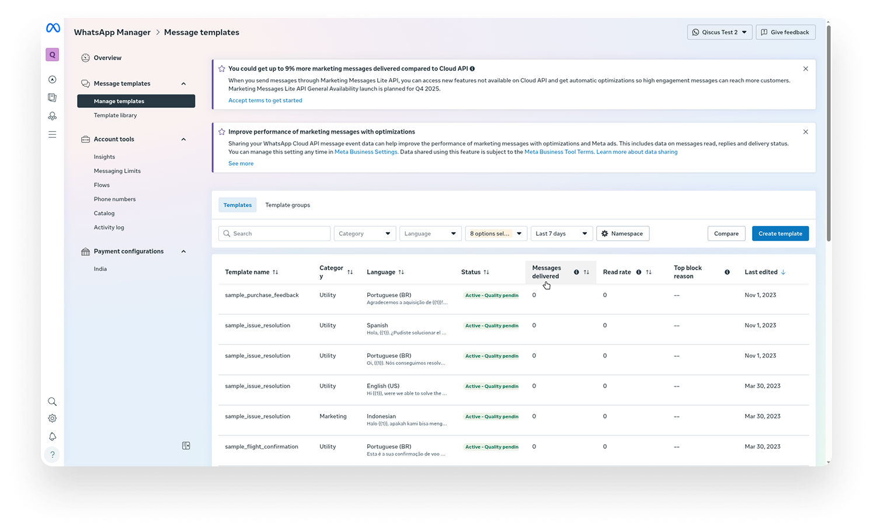Click info icon next to Read rate
Image resolution: width=873 pixels, height=530 pixels.
tap(638, 272)
